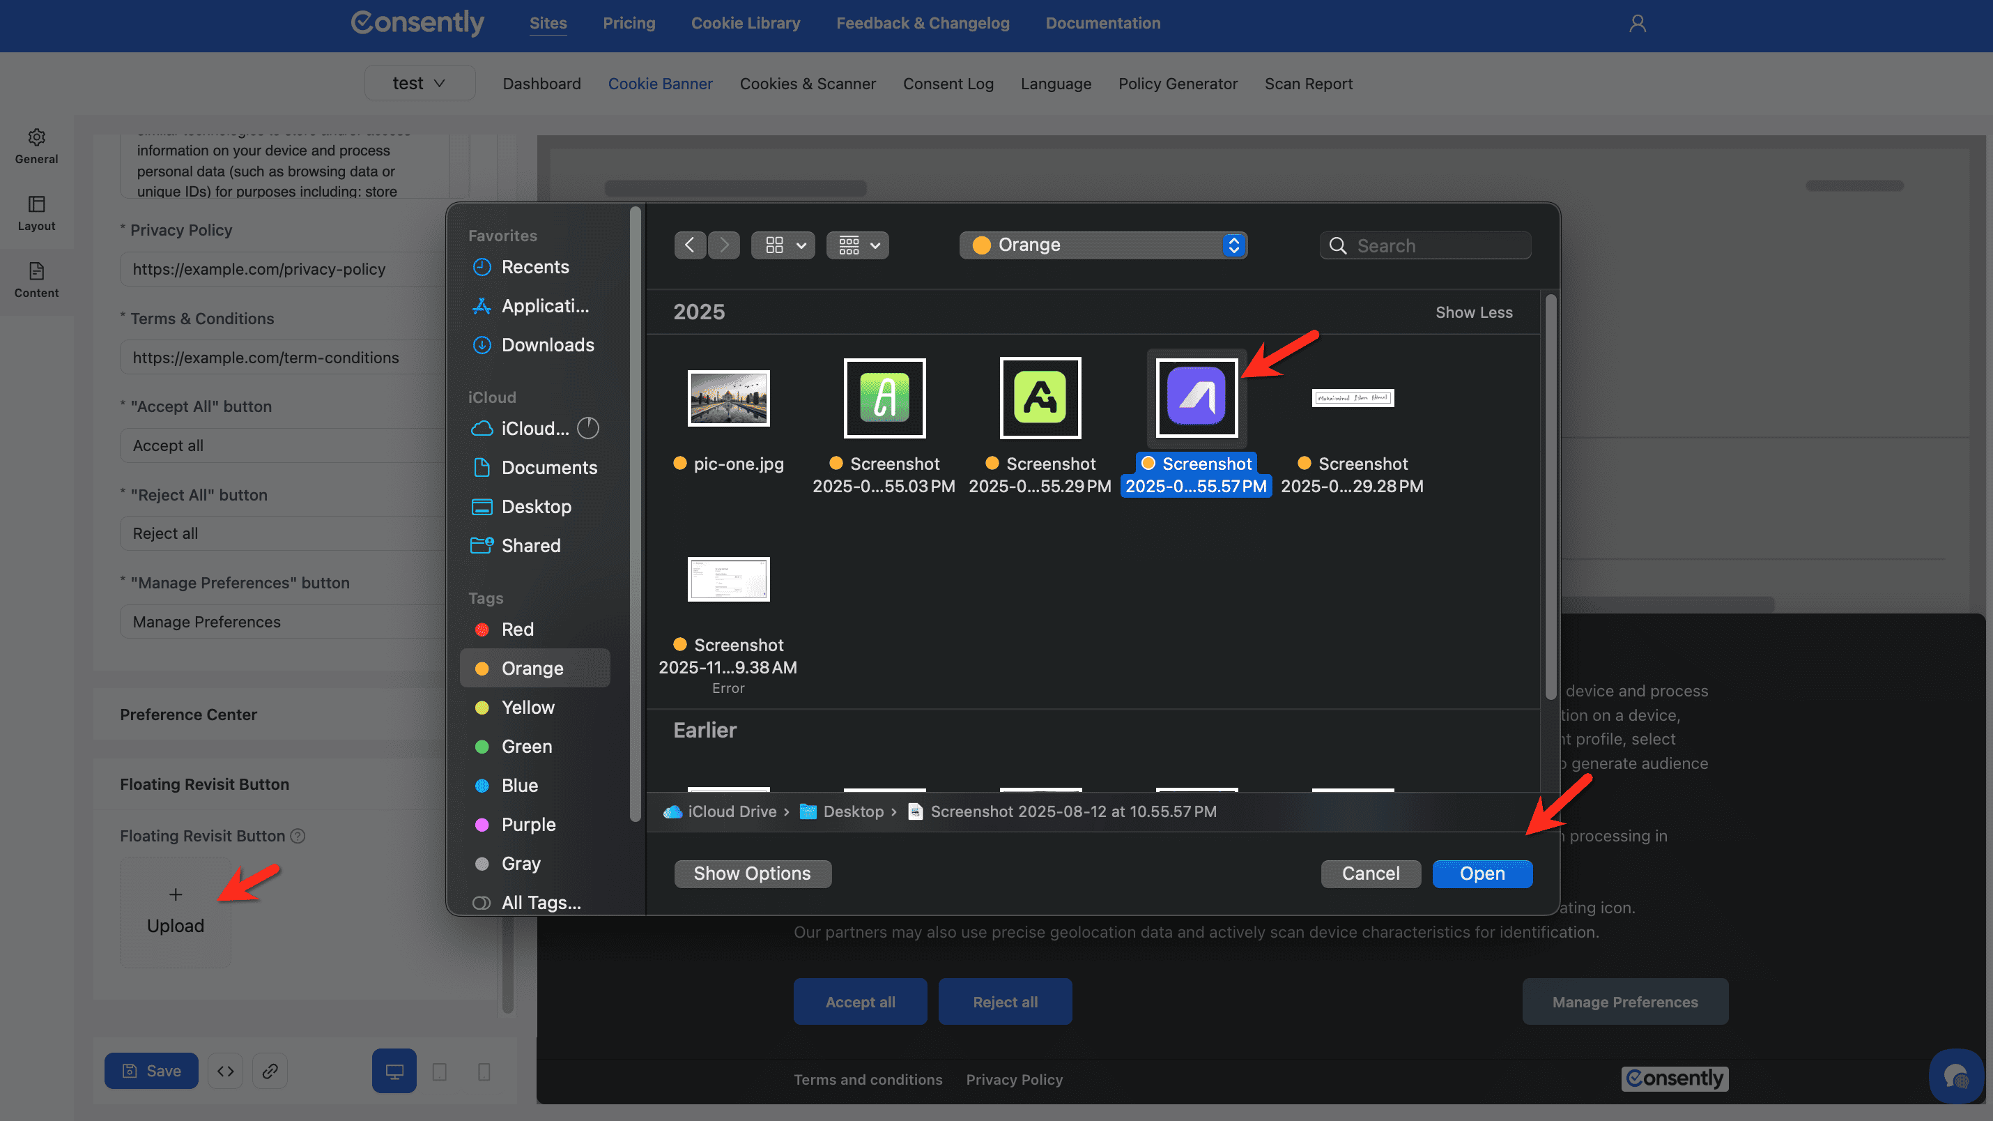The height and width of the screenshot is (1121, 1993).
Task: Open the group-by grid dropdown
Action: pyautogui.click(x=857, y=245)
